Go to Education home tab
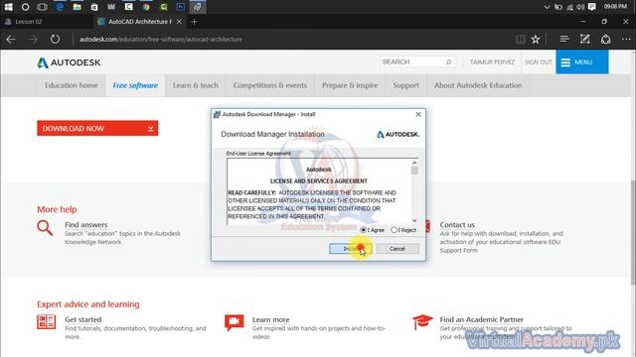The image size is (636, 357). 72,85
